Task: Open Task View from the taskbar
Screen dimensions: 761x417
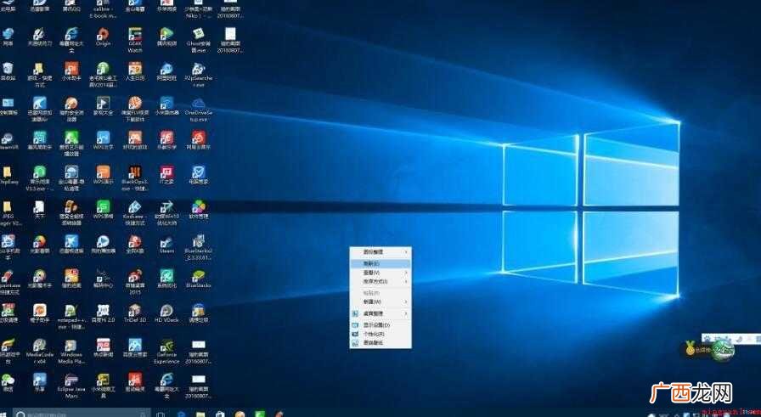Action: coord(161,414)
